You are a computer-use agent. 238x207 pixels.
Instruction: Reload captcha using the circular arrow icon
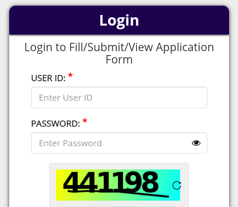click(177, 185)
